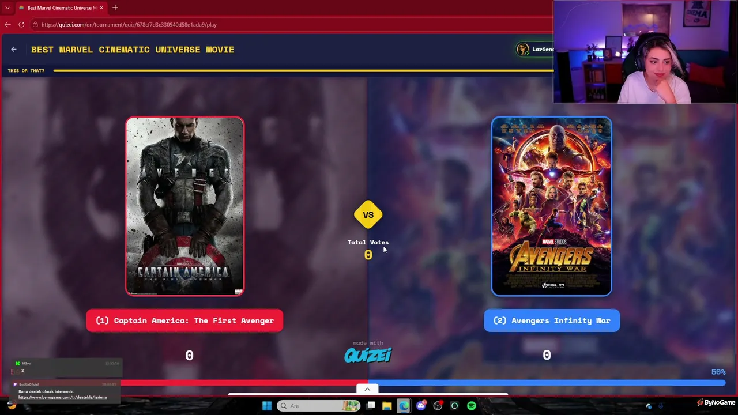Open Discord from the taskbar
The width and height of the screenshot is (738, 415).
click(421, 406)
